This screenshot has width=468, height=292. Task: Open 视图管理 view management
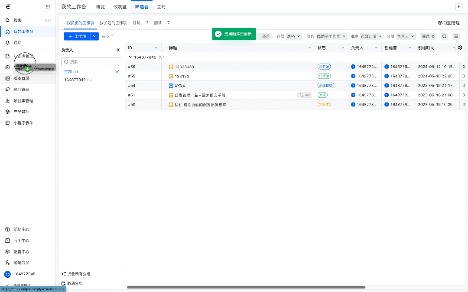pyautogui.click(x=449, y=23)
